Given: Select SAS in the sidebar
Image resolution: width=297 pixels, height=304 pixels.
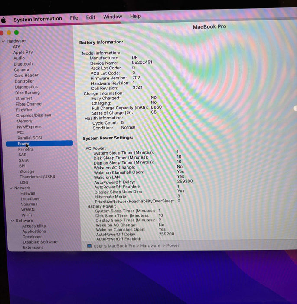Looking at the screenshot, I should (22, 155).
